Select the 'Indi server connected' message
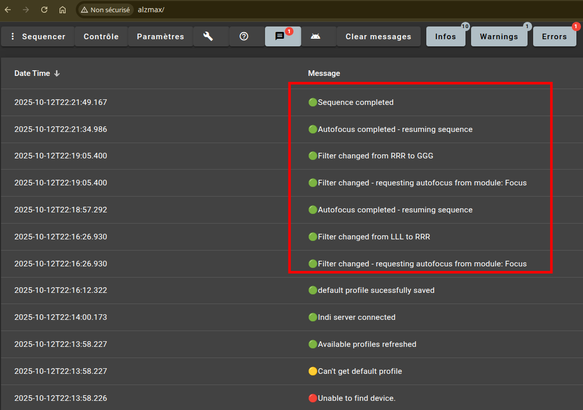The height and width of the screenshot is (410, 583). (x=357, y=317)
